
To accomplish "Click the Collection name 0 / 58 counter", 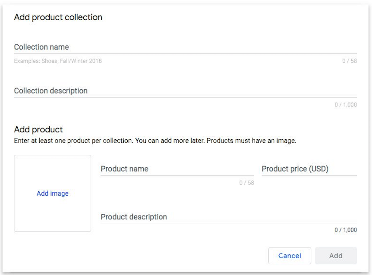I will click(x=350, y=61).
